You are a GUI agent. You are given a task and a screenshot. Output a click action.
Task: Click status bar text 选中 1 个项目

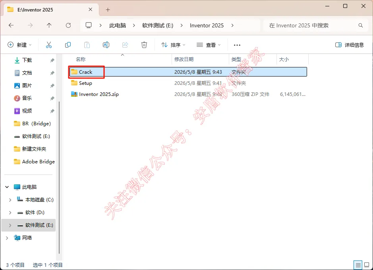click(x=48, y=265)
